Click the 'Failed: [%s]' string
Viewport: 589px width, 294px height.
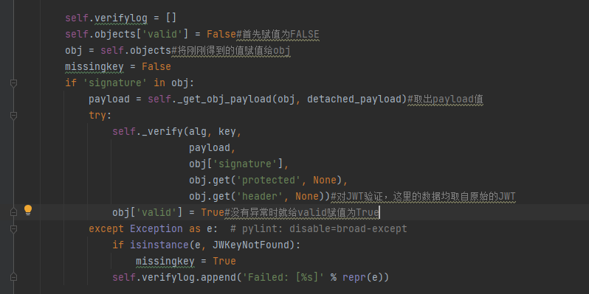283,278
